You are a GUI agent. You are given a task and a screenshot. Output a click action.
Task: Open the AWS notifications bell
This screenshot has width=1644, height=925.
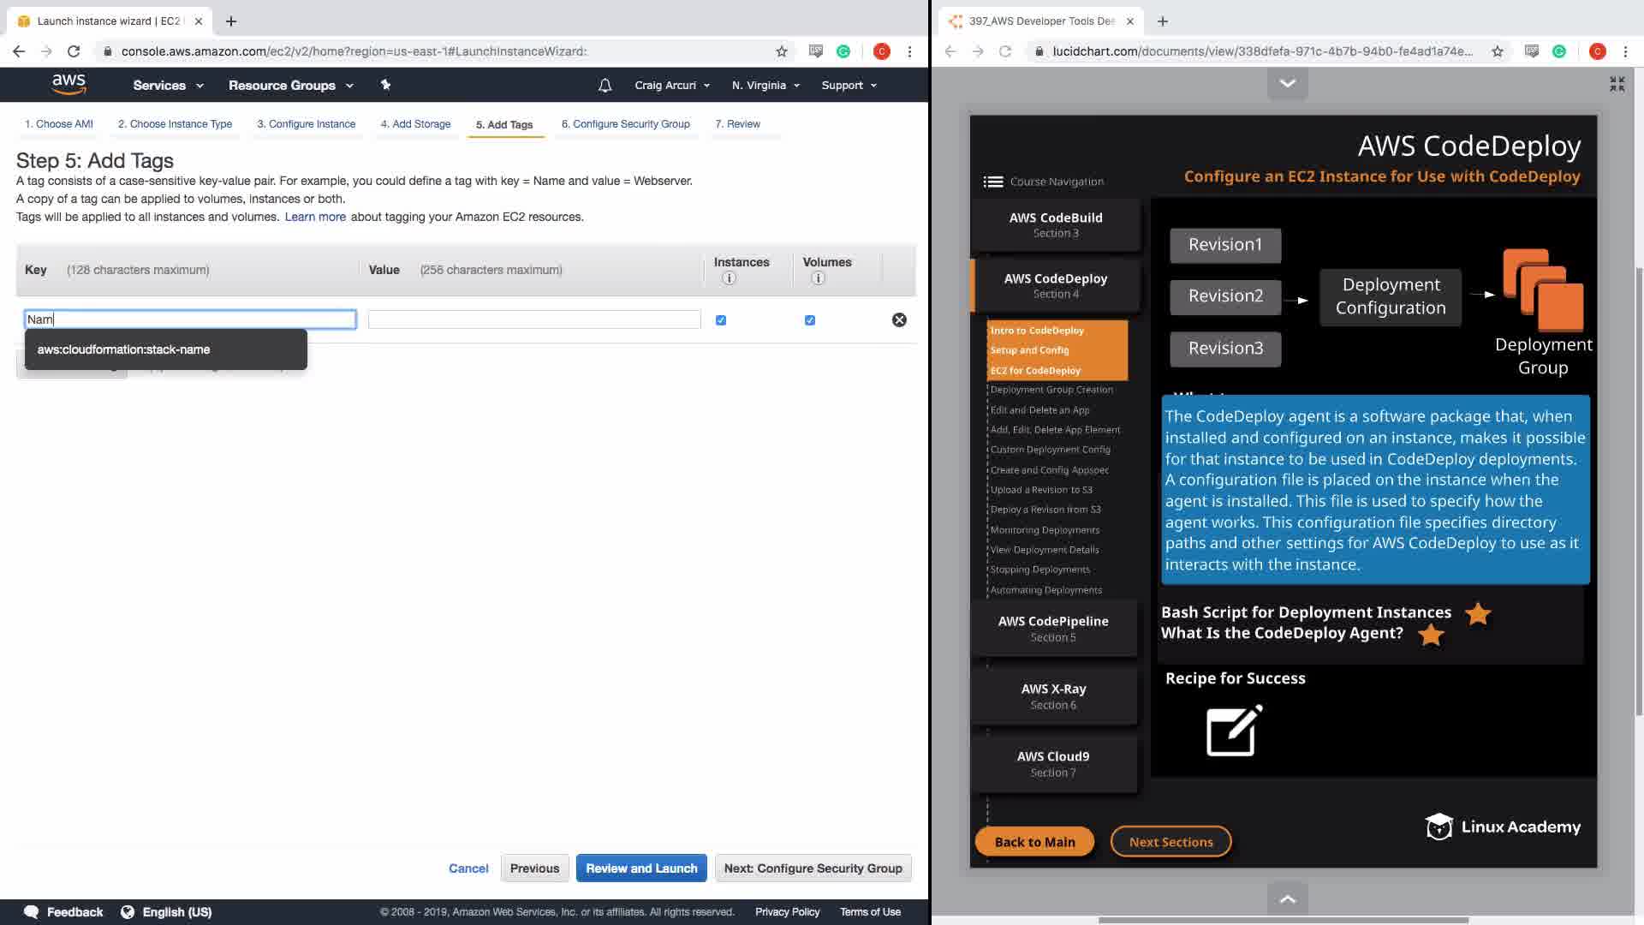coord(605,85)
